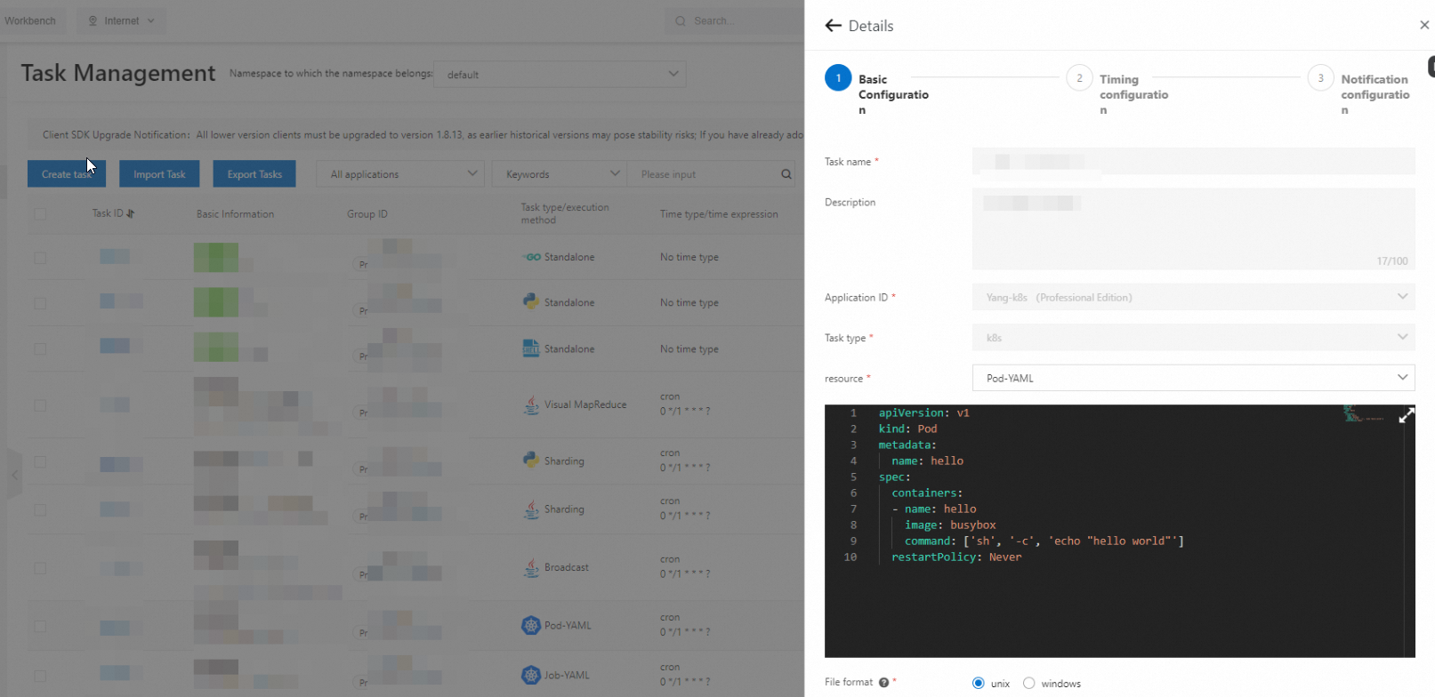This screenshot has height=697, width=1435.
Task: Click the Go icon beside first Standalone
Action: 531,257
